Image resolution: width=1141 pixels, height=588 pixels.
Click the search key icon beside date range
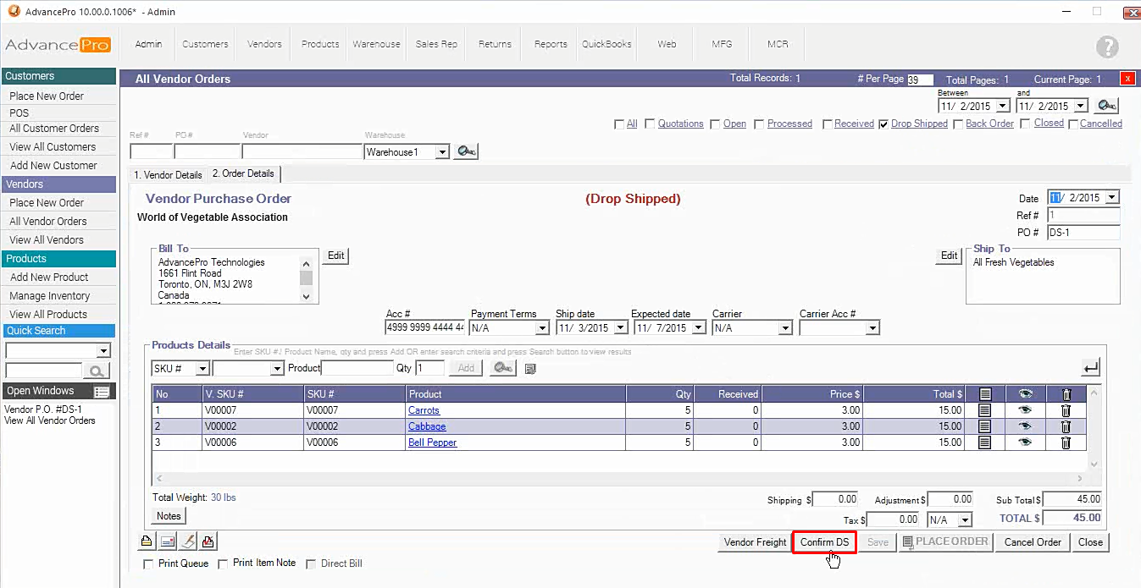pos(1106,106)
